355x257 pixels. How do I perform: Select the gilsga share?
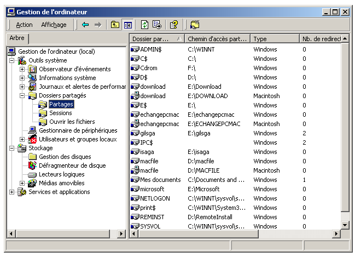[x=147, y=133]
